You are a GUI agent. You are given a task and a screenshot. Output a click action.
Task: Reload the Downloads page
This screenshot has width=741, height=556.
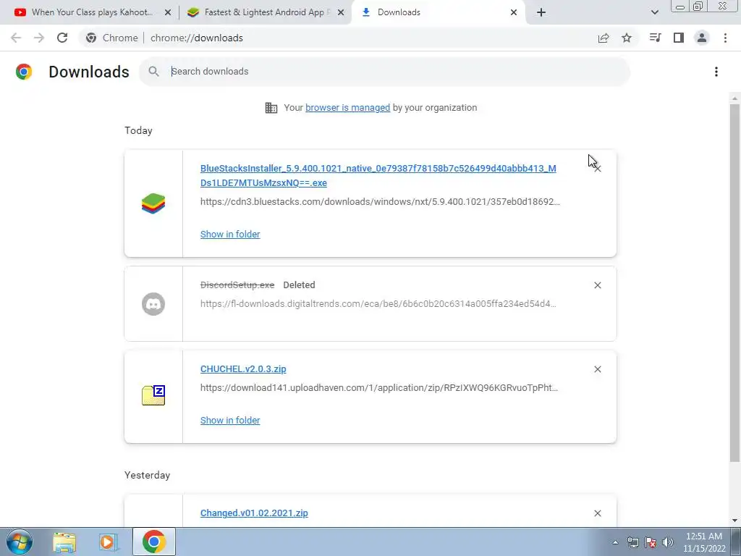pos(62,38)
